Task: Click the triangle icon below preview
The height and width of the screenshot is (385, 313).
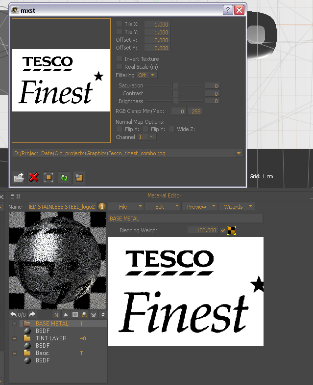Action: click(x=66, y=315)
